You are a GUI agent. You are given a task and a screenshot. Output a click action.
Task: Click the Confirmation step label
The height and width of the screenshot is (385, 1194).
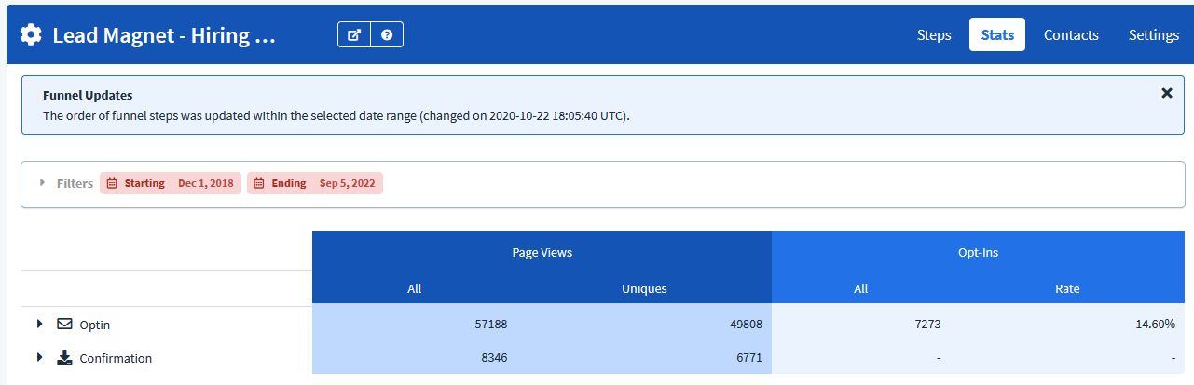[116, 358]
